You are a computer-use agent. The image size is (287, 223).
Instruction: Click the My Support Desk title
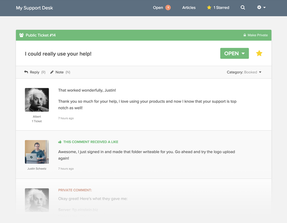click(34, 8)
